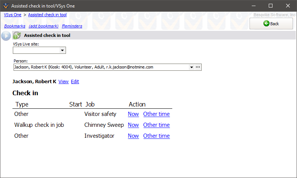Click the Assisted check in tool breadcrumb
Image resolution: width=297 pixels, height=178 pixels.
[47, 15]
